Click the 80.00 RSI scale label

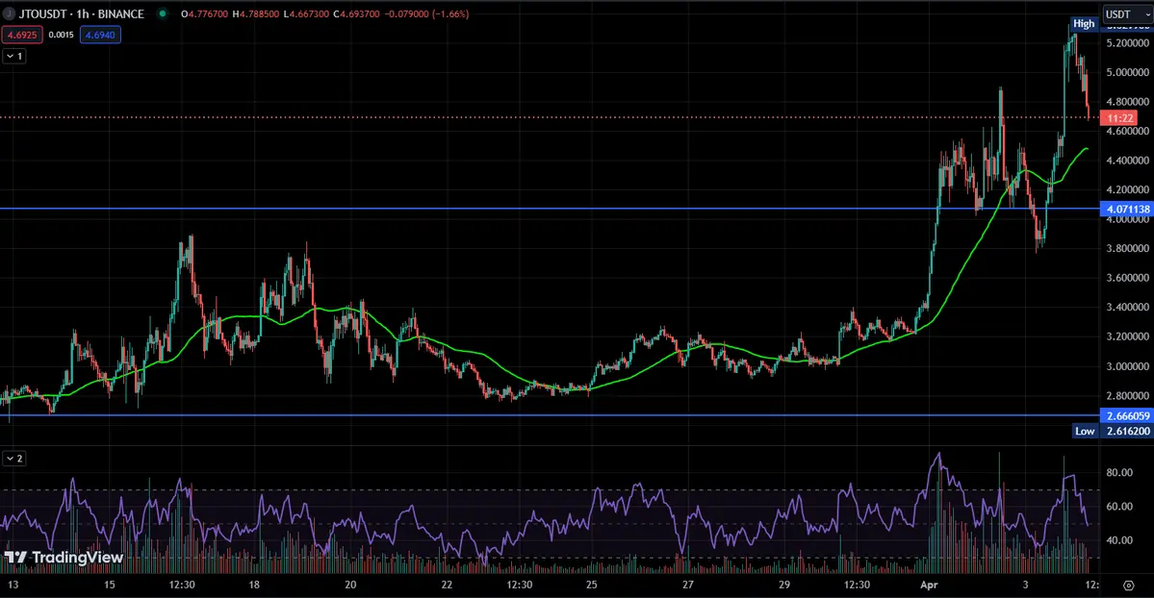click(x=1119, y=472)
